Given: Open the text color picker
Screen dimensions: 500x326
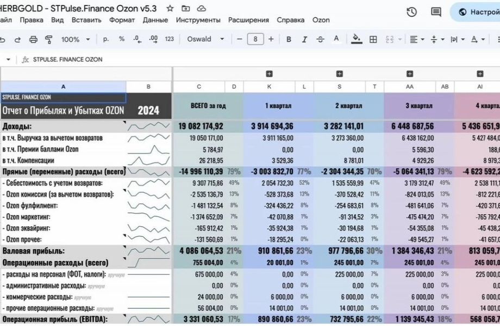Looking at the screenshot, I should (x=336, y=39).
